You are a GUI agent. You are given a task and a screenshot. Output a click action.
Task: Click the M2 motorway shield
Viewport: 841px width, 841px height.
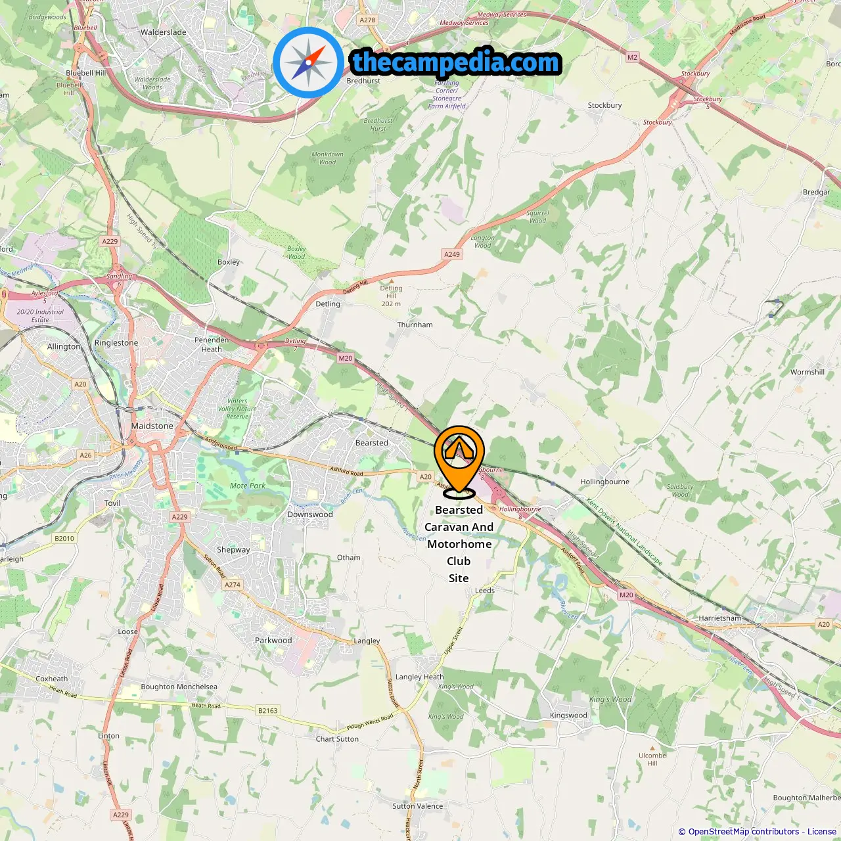[x=632, y=57]
